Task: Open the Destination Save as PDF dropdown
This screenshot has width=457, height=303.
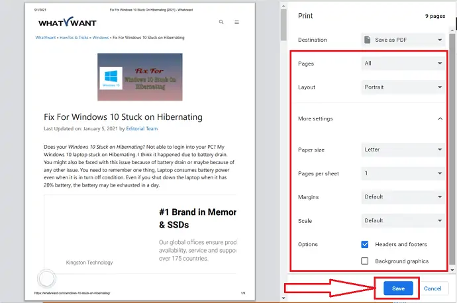Action: click(403, 40)
